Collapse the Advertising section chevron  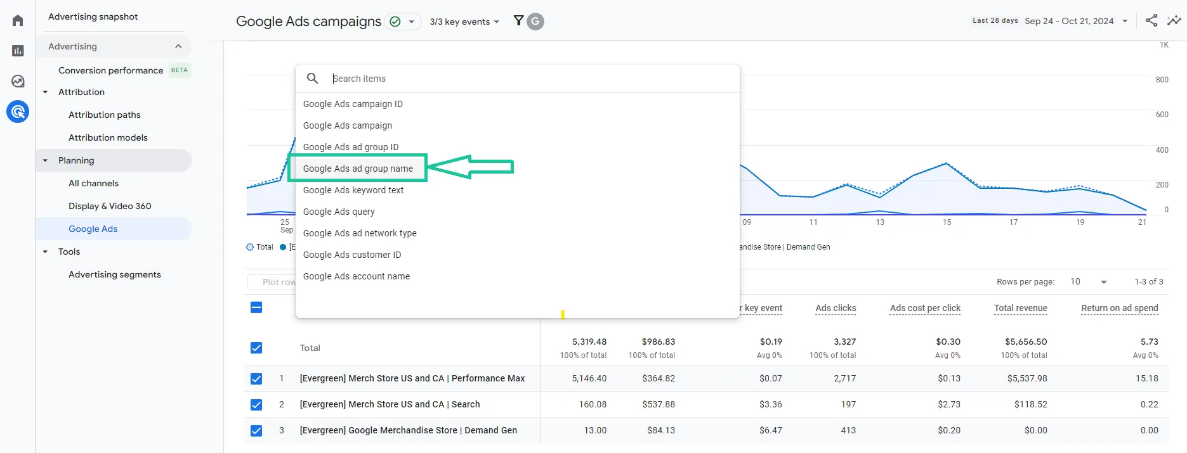pos(178,46)
